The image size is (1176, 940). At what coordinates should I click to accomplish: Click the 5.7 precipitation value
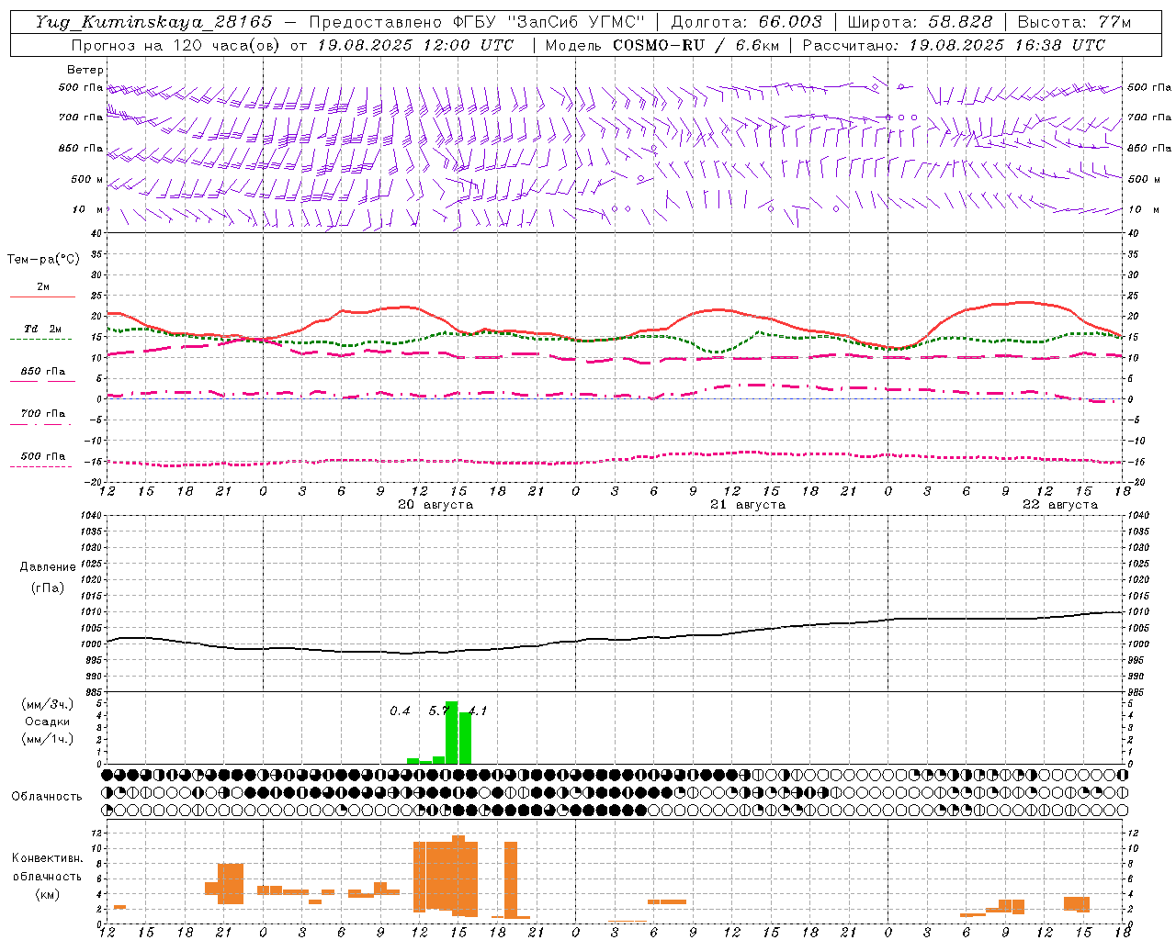pyautogui.click(x=437, y=711)
